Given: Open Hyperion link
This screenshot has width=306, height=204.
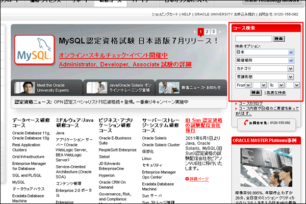Looking at the screenshot, I should point(107,175).
